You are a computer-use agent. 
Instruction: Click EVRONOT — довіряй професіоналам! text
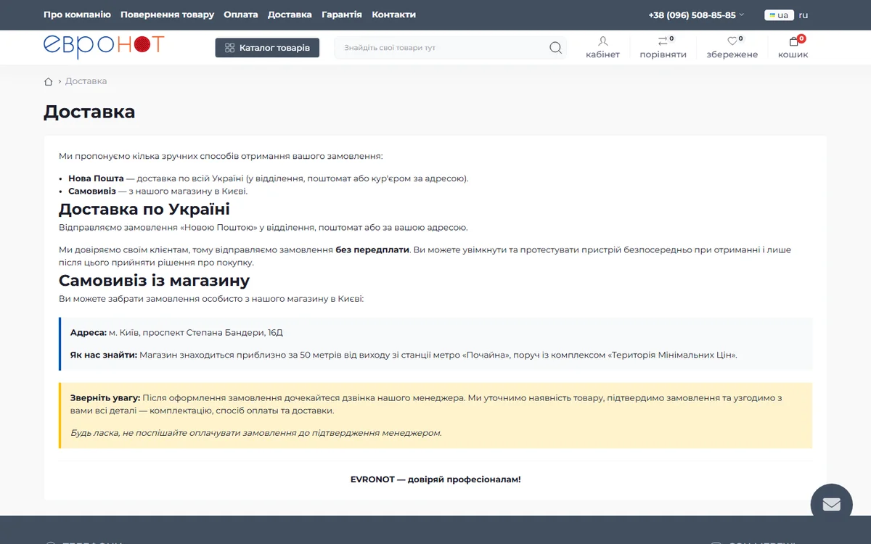(435, 479)
